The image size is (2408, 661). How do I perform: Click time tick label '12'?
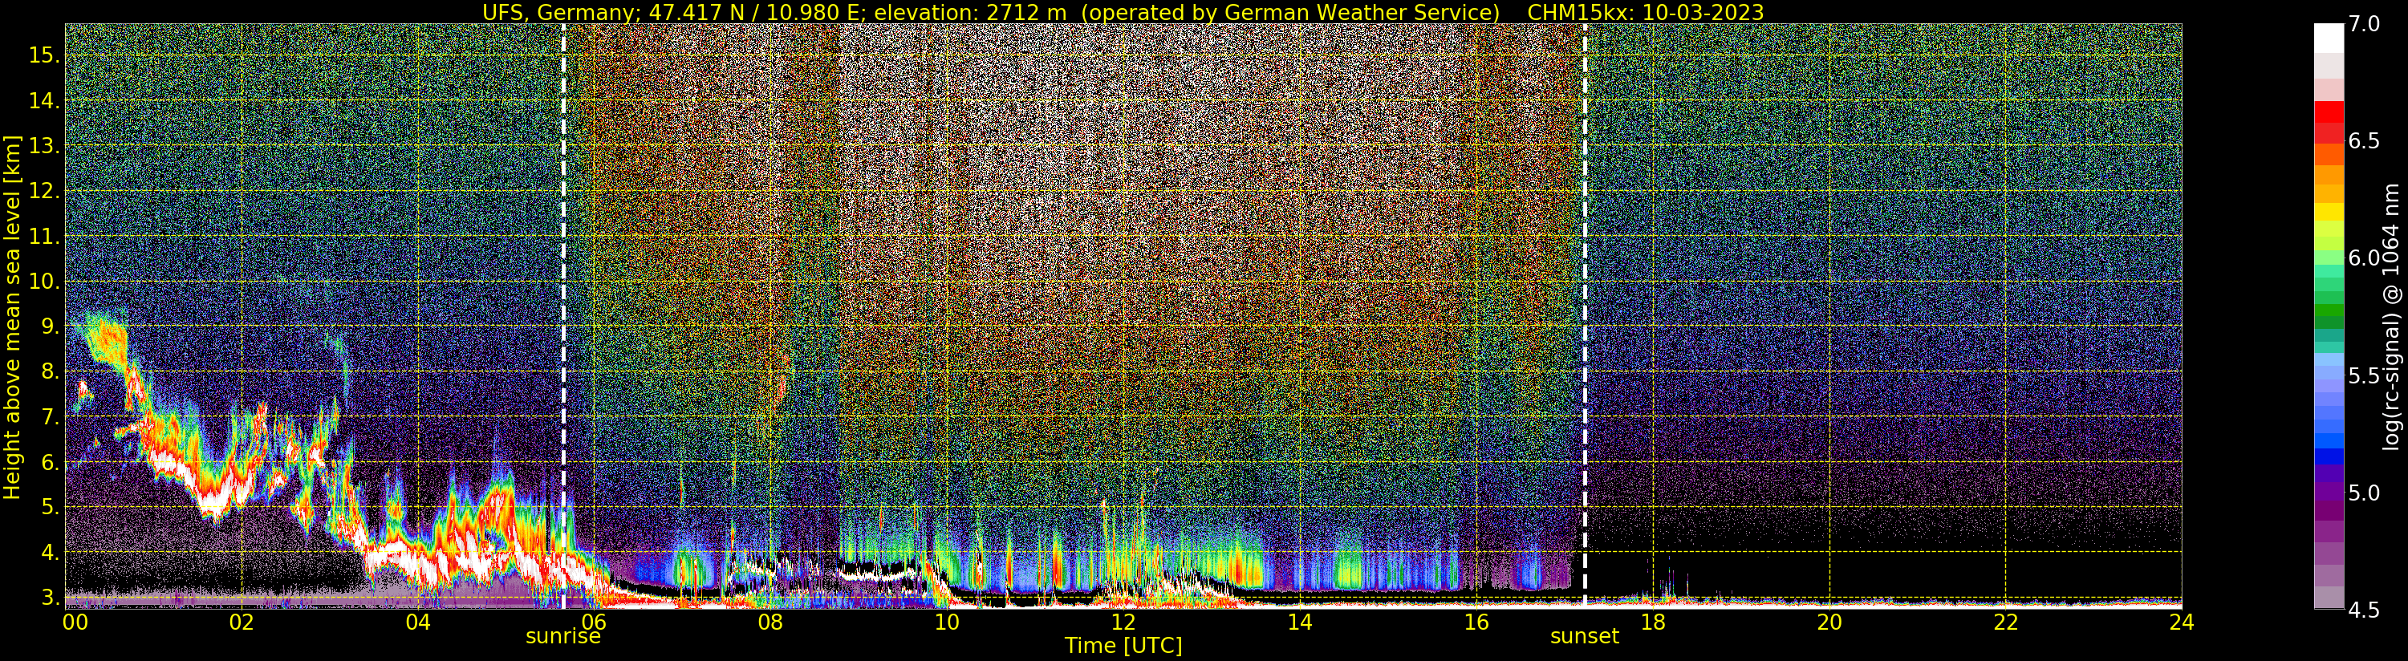point(1123,622)
